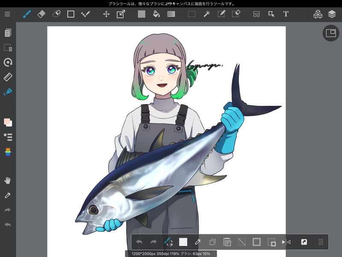The image size is (342, 257).
Task: Click the Paste icon in bottom bar
Action: point(227,242)
